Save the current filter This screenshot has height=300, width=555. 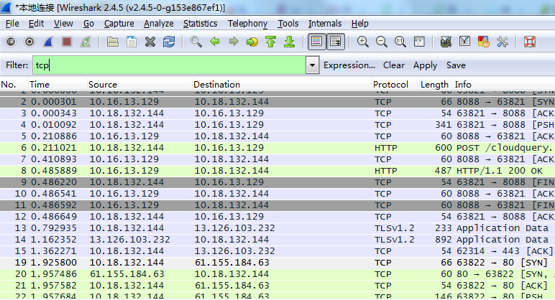tap(456, 65)
